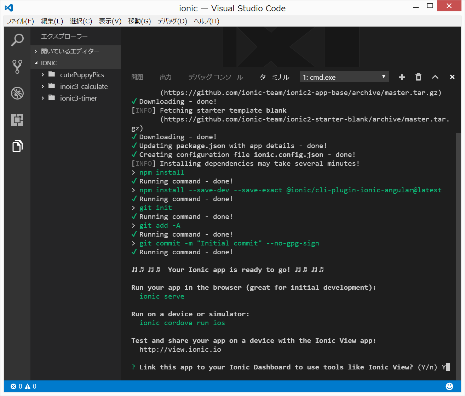Kill terminal using trash can icon
This screenshot has height=396, width=465.
coord(418,77)
